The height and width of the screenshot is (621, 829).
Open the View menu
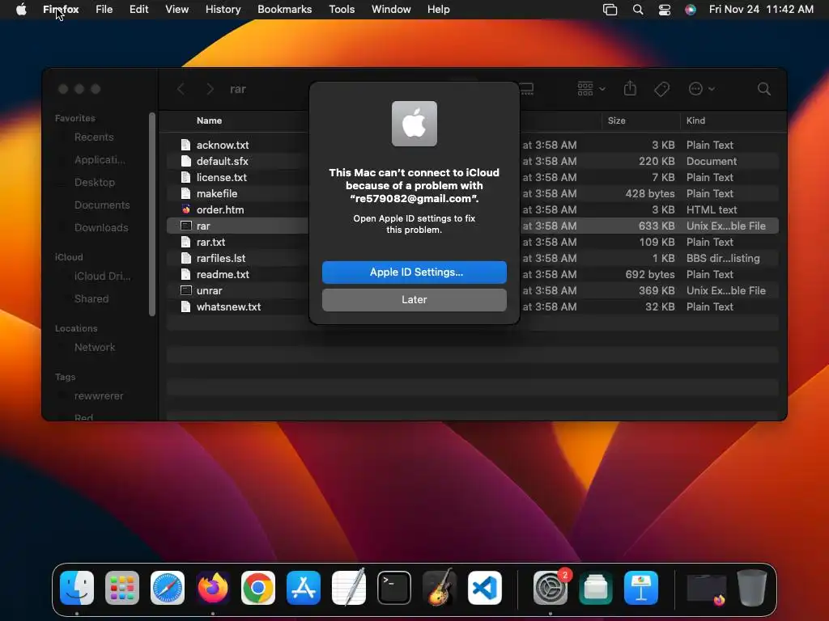[176, 9]
